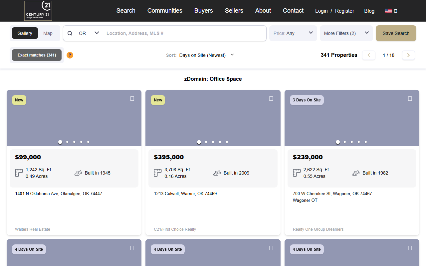The image size is (426, 266).
Task: Click the 3 Days On Site badge
Action: click(307, 100)
